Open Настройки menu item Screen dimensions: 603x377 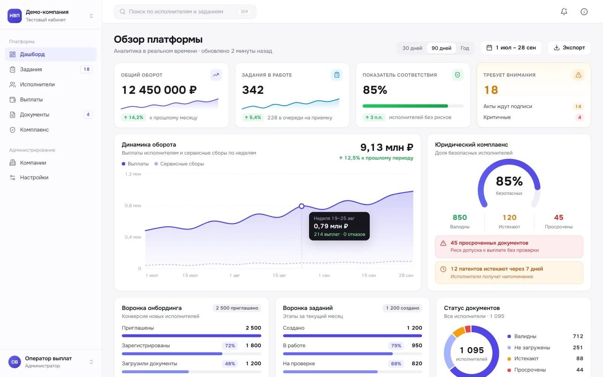(51, 178)
